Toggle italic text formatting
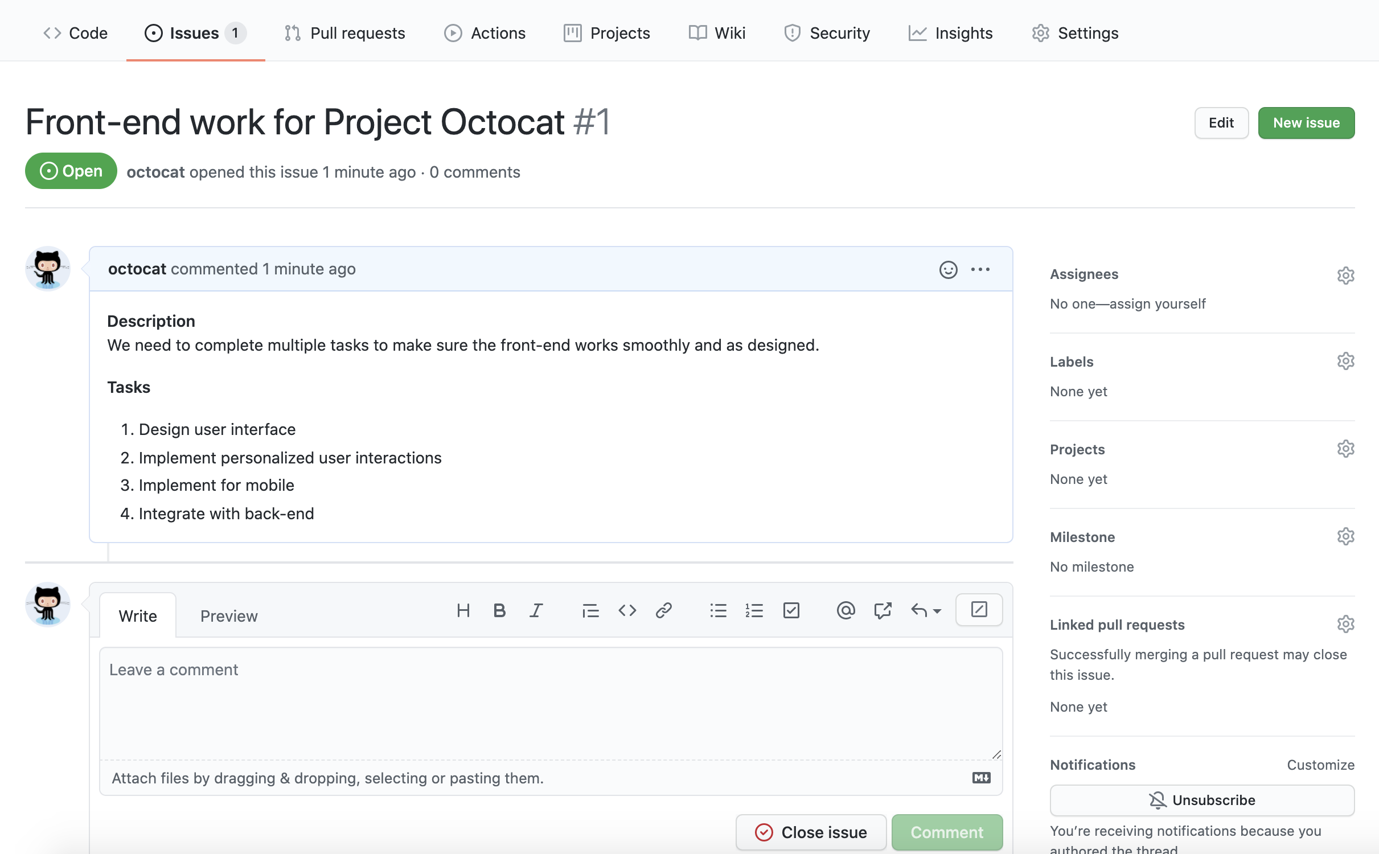 [x=535, y=610]
